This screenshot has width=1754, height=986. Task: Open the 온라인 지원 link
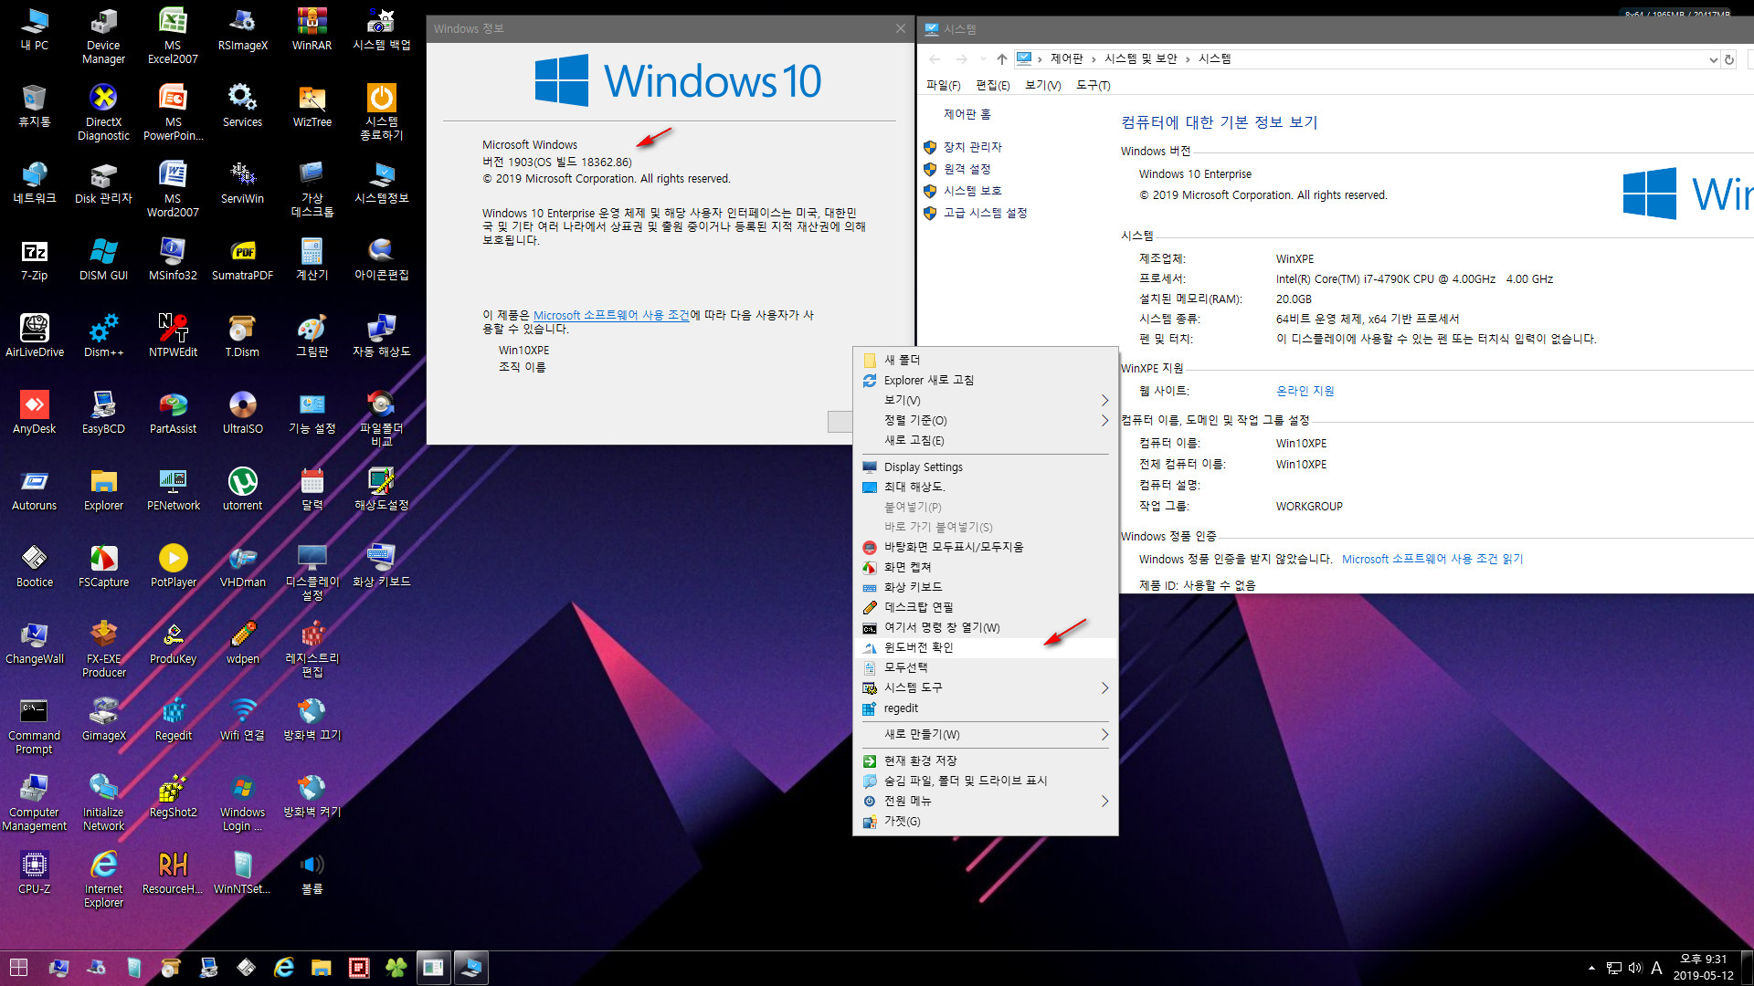click(1305, 391)
